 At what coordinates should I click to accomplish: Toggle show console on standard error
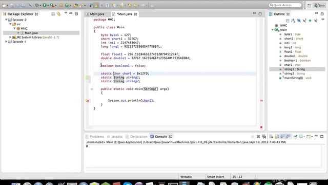coord(288,137)
